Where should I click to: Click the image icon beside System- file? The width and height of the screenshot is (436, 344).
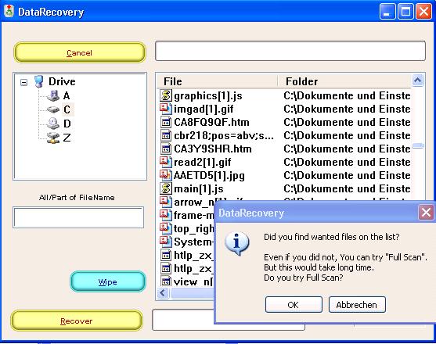point(166,242)
